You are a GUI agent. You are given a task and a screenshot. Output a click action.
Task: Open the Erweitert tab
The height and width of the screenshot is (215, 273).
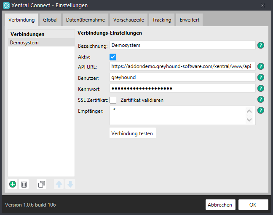190,20
